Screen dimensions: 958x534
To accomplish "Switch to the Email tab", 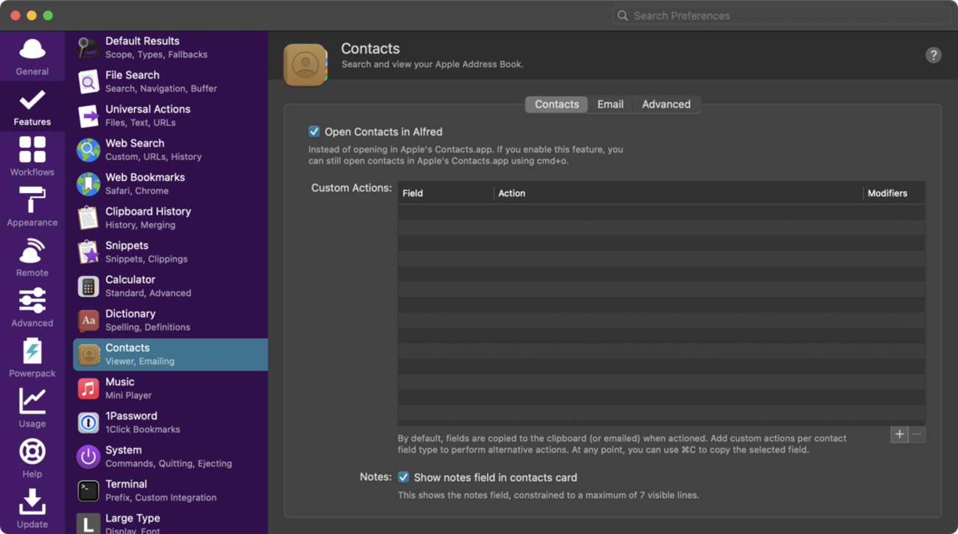I will [609, 105].
